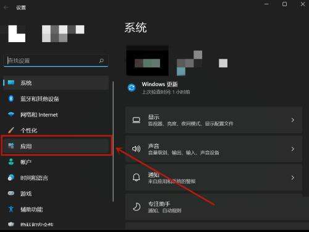Click the back arrow in title bar
Image resolution: width=309 pixels, height=232 pixels.
[x=6, y=7]
